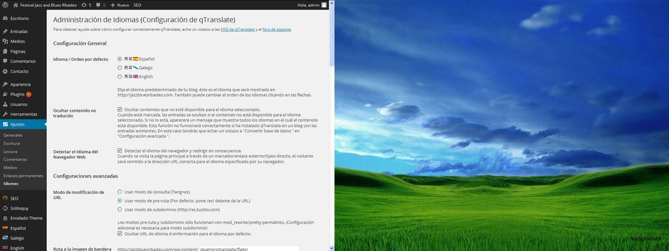Select English as default language

[x=120, y=77]
